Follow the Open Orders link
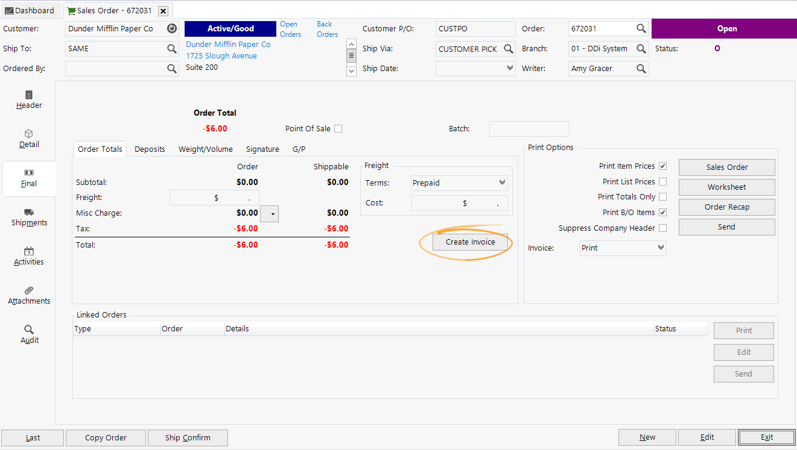The width and height of the screenshot is (797, 450). [290, 29]
